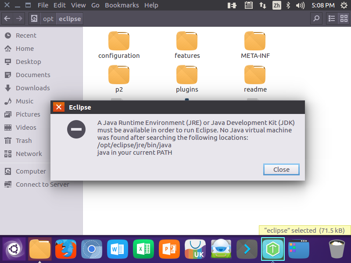
Task: Open UK app store in dock
Action: (195, 249)
